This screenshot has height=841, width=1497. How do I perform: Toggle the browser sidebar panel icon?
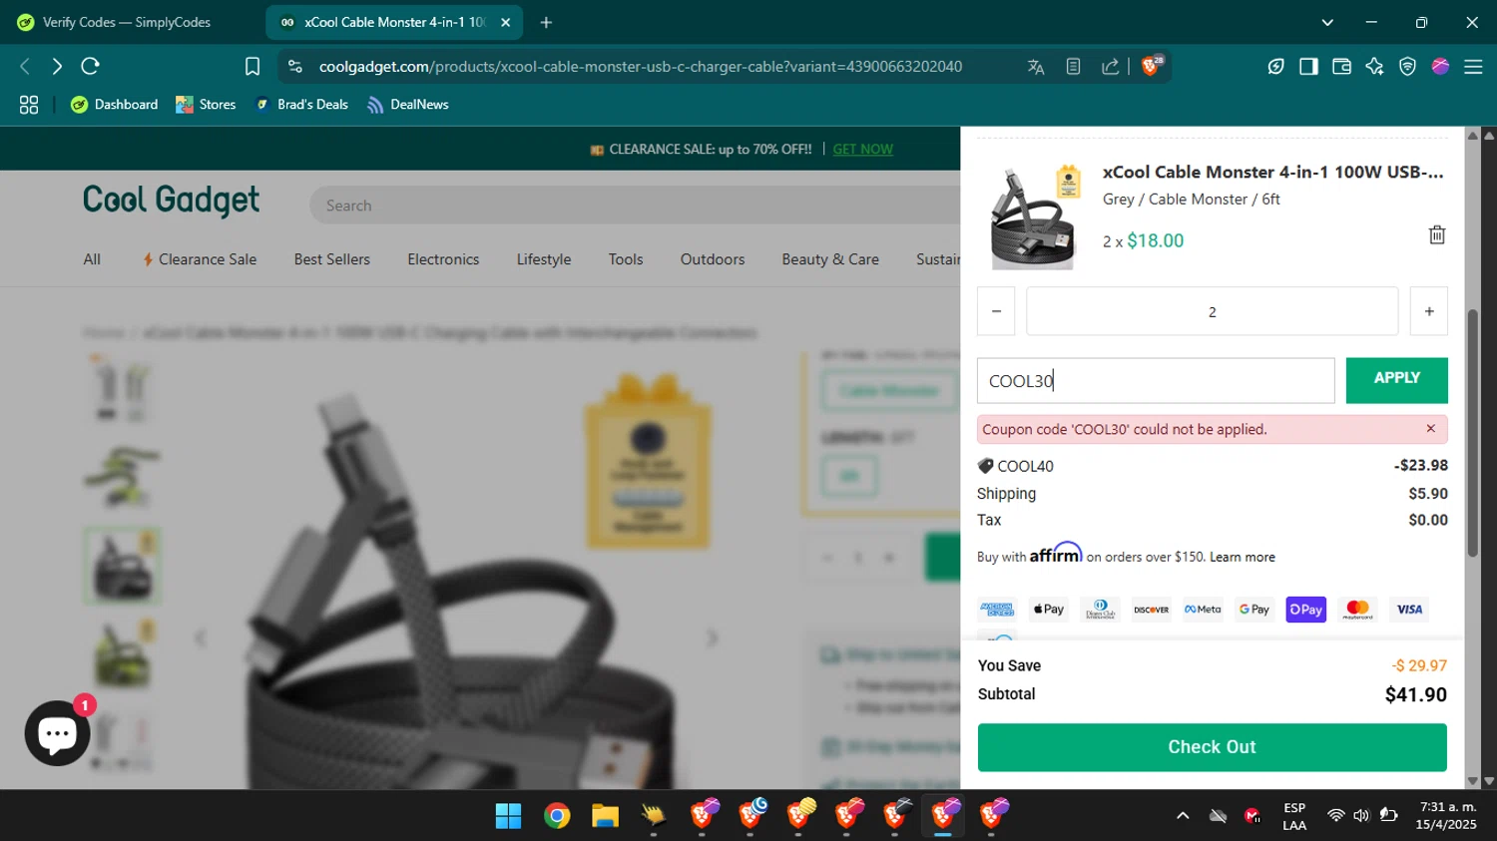[1308, 67]
